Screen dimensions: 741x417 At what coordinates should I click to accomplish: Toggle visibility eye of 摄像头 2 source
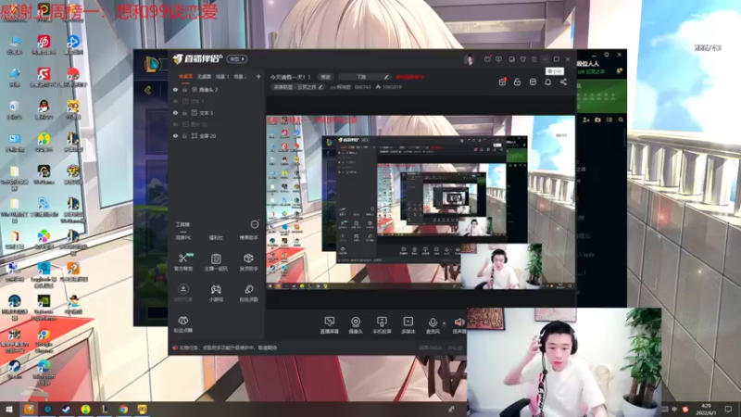point(175,89)
